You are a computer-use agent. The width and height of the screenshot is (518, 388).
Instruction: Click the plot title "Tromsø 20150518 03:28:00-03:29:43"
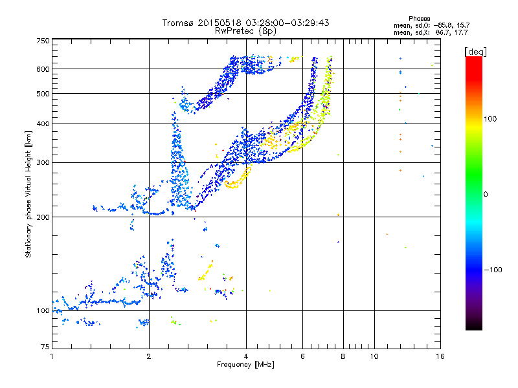245,23
